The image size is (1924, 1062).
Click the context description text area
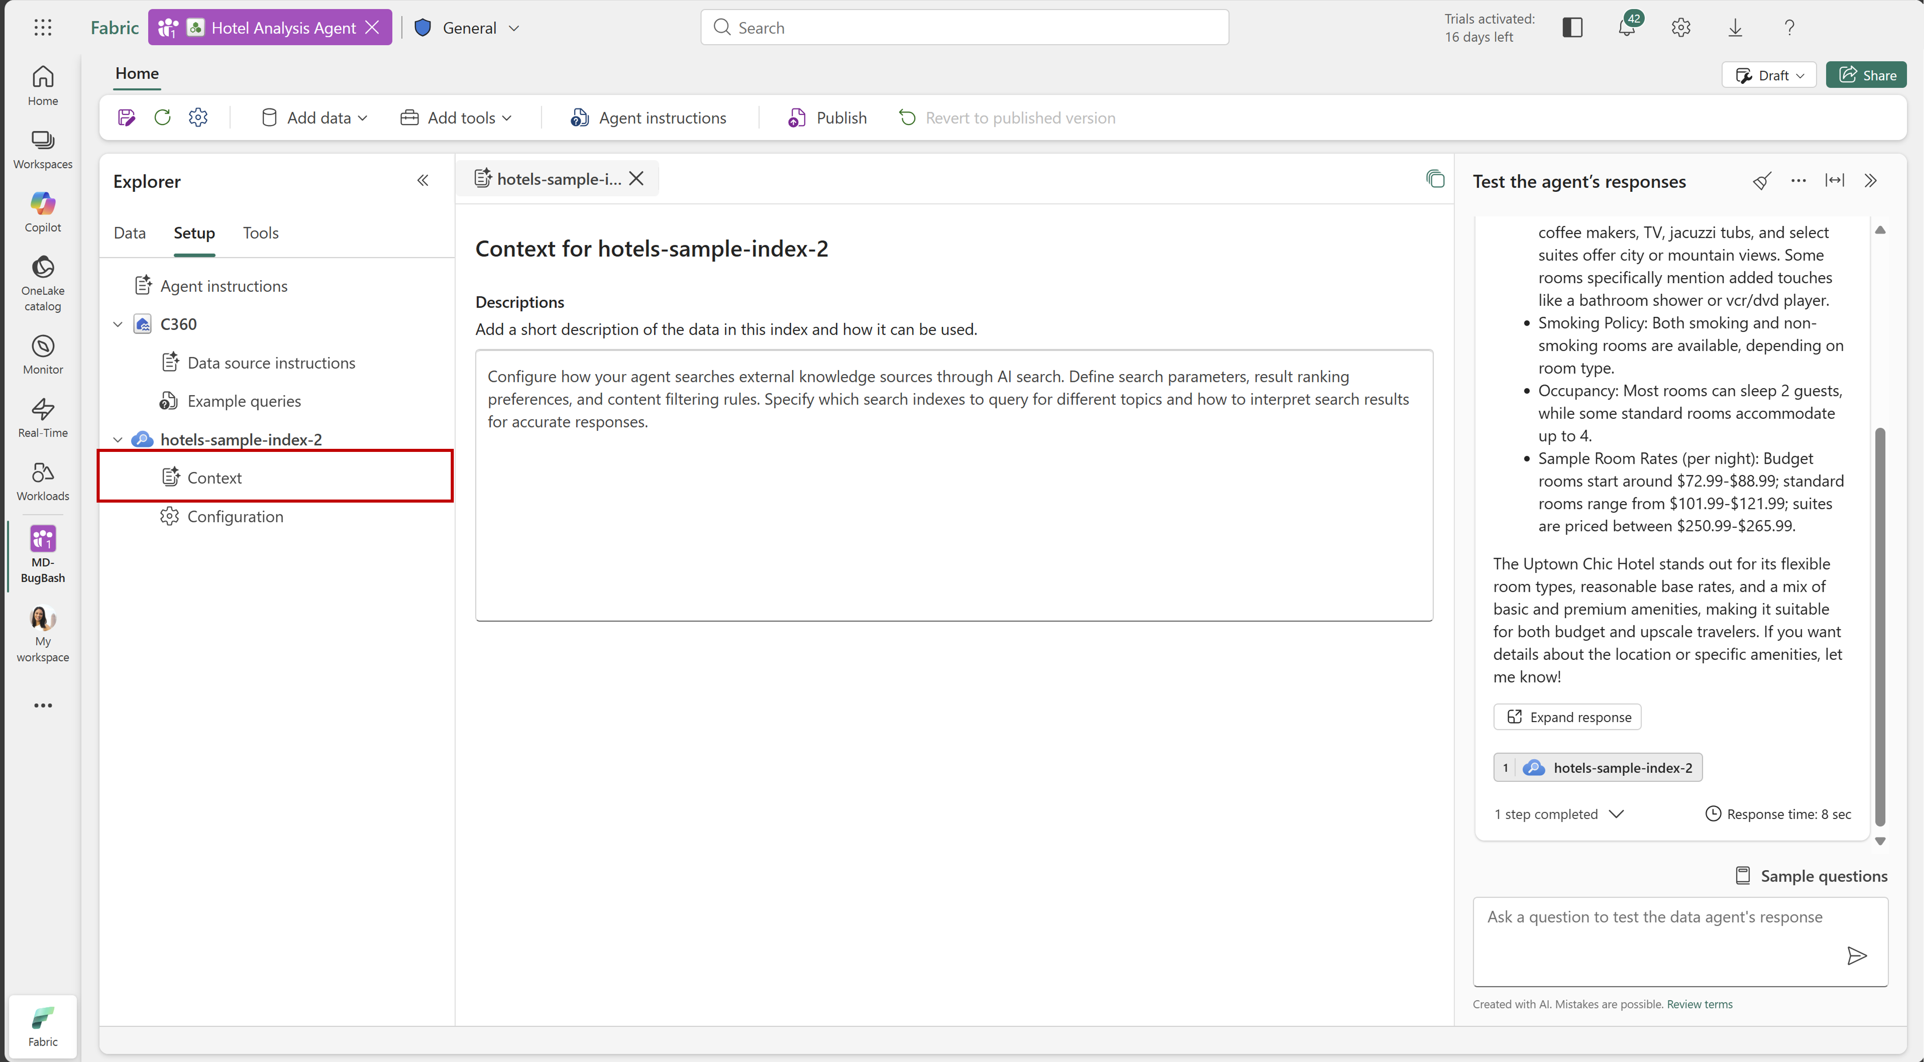click(954, 486)
